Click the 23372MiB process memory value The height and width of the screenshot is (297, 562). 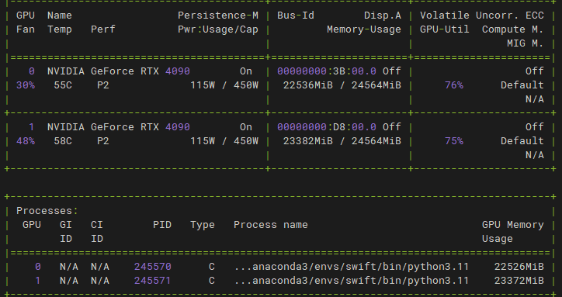point(519,281)
